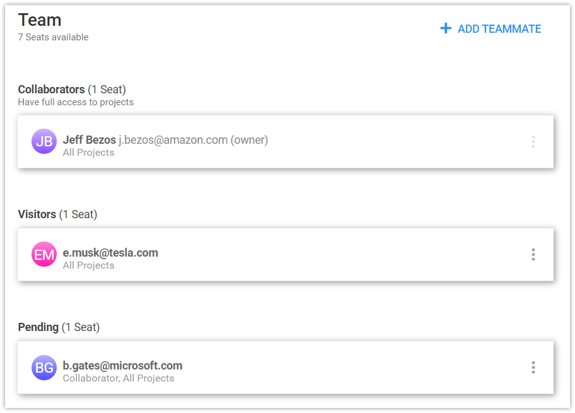
Task: Click the plus icon beside Add Teammate
Action: (x=446, y=28)
